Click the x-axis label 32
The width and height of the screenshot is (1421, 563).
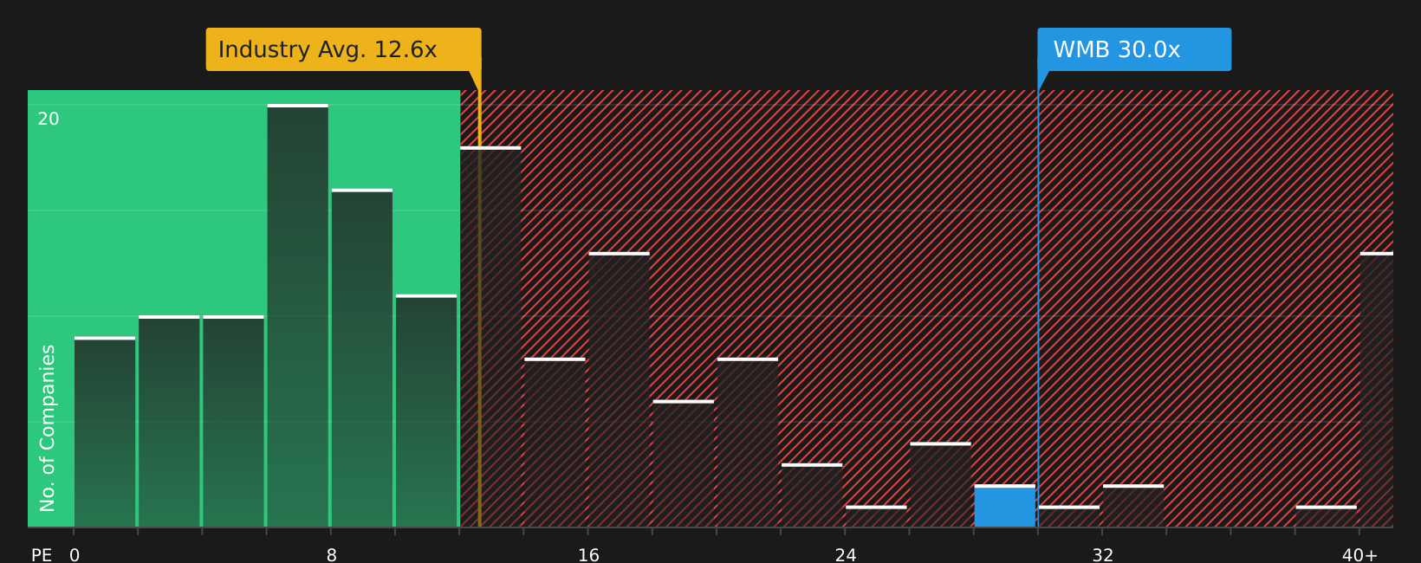coord(1103,555)
